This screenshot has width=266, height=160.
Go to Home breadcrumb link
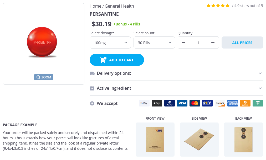point(95,6)
